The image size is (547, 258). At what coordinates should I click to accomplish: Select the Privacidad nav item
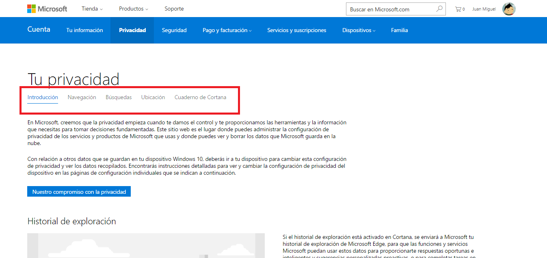click(132, 30)
